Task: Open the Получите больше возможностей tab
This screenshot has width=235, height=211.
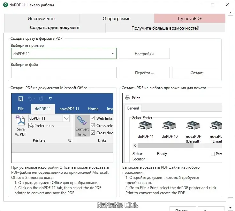Action: click(165, 28)
